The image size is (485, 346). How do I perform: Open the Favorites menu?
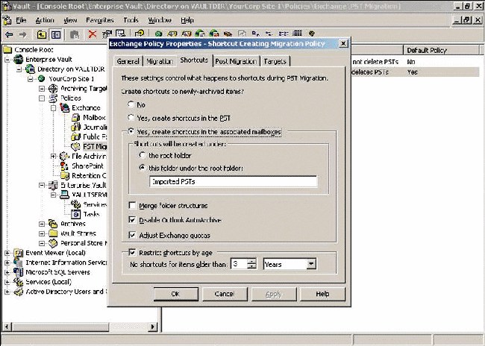pyautogui.click(x=100, y=20)
